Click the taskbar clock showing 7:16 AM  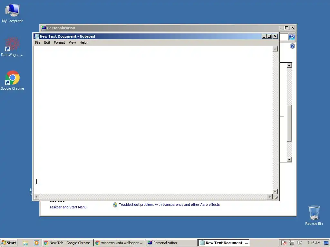pos(314,243)
